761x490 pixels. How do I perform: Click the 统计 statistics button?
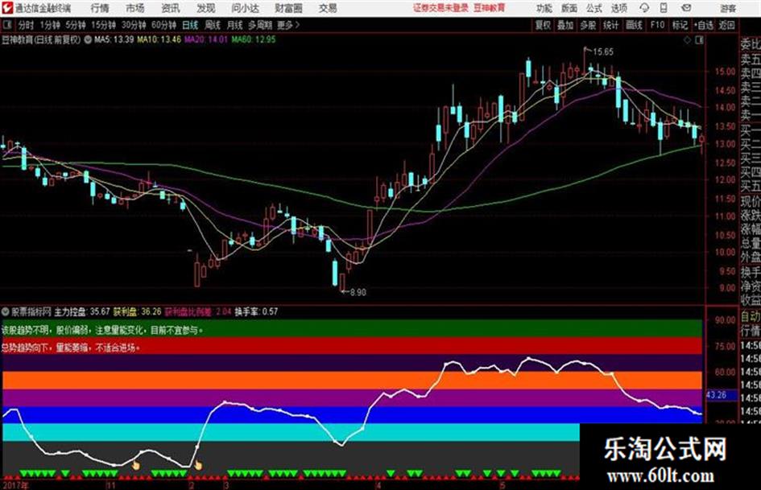point(610,25)
